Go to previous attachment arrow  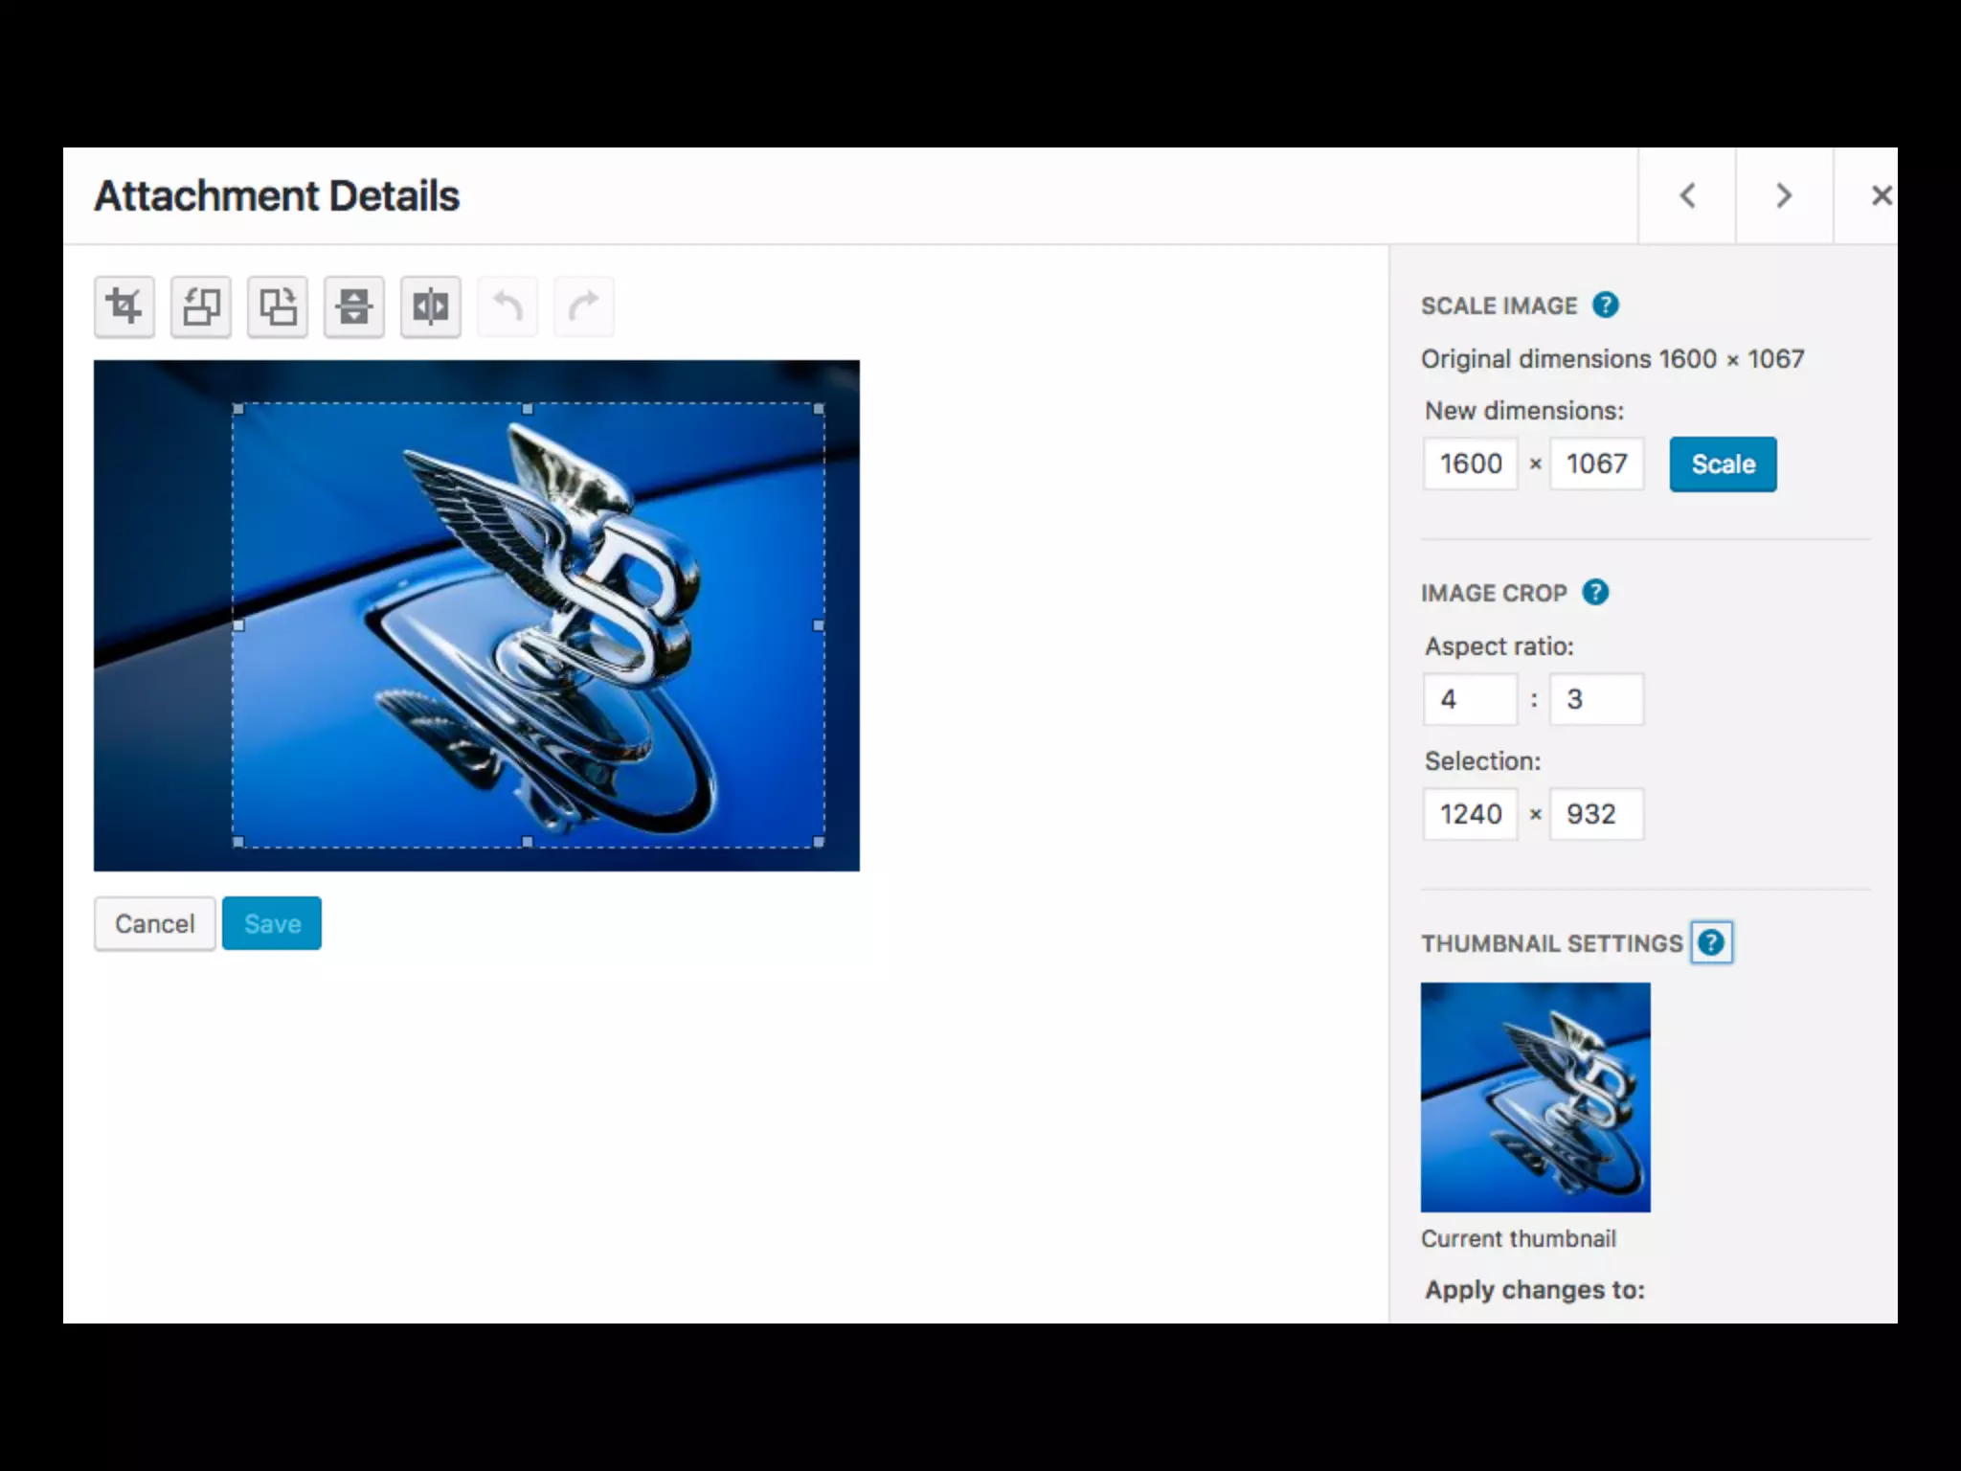[x=1687, y=195]
